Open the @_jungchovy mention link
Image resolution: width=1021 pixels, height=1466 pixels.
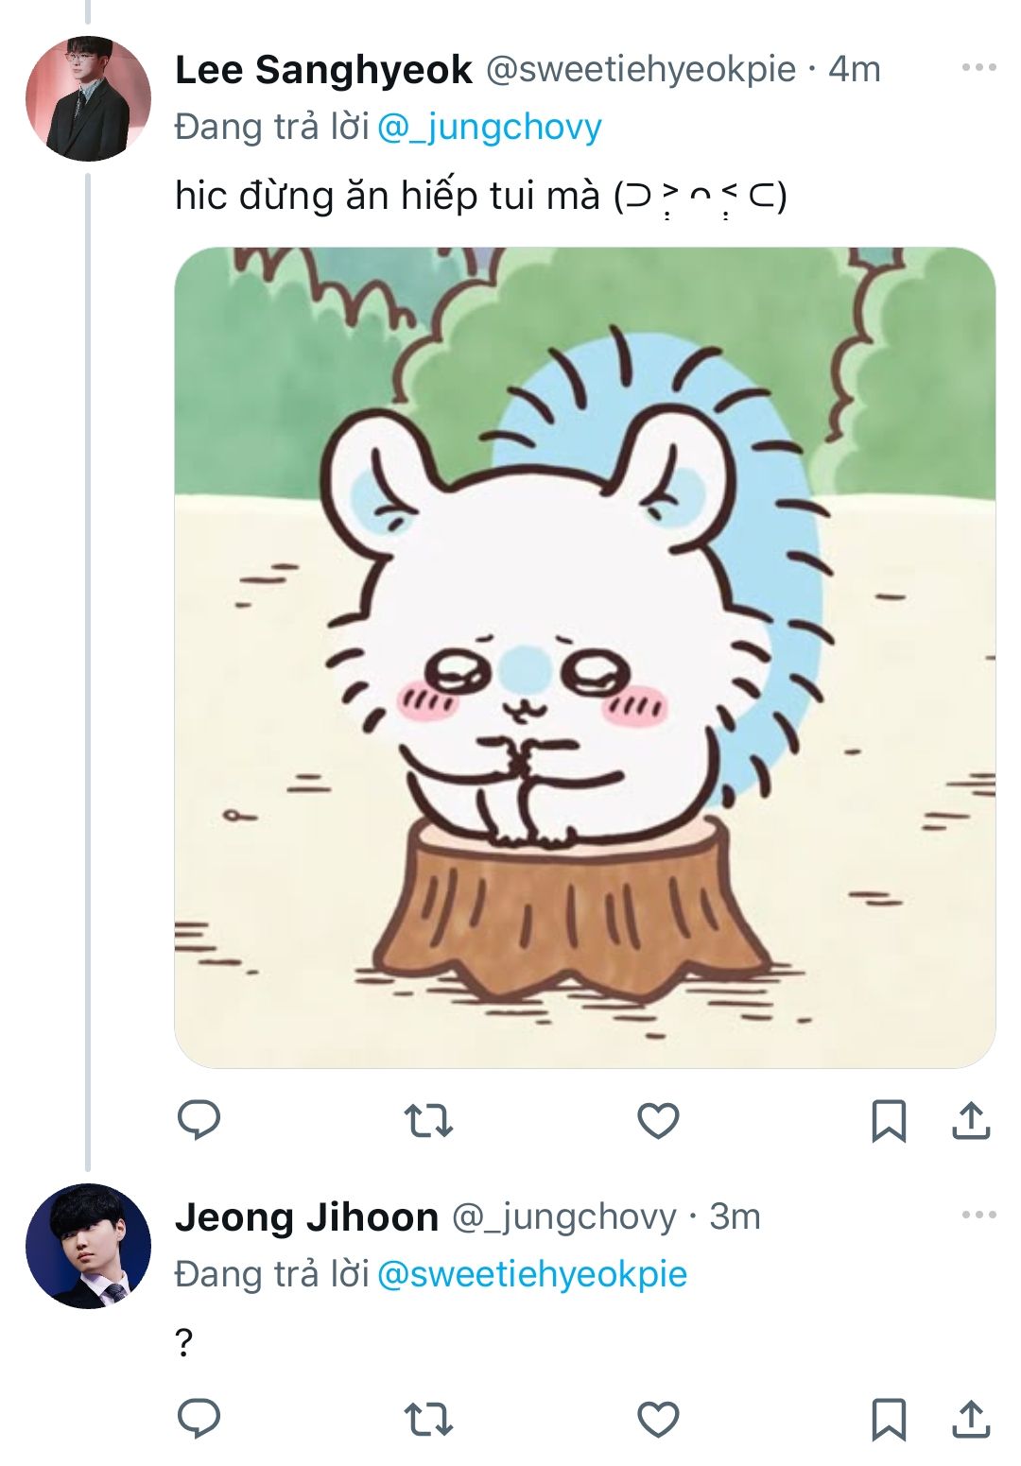(x=489, y=127)
